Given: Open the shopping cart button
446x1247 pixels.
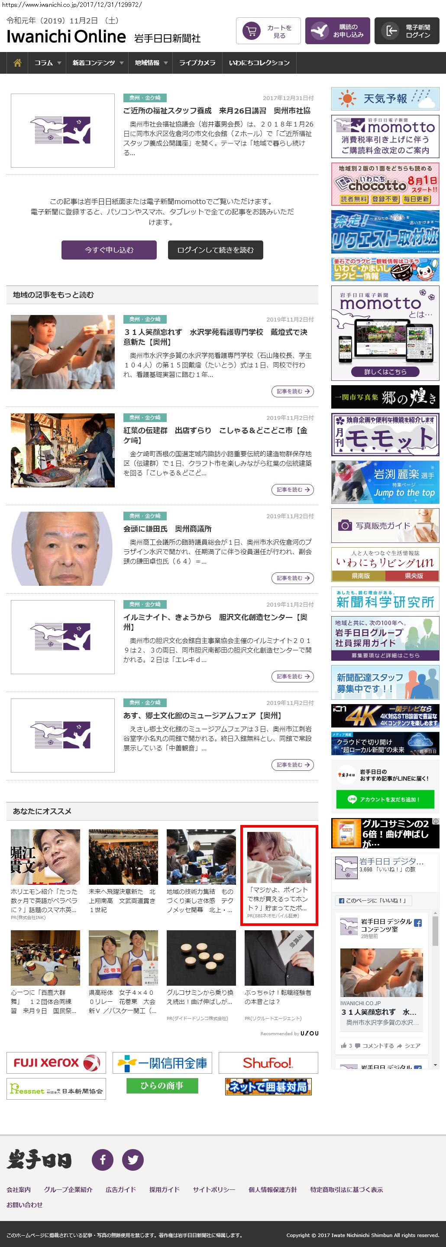Looking at the screenshot, I should pyautogui.click(x=268, y=31).
